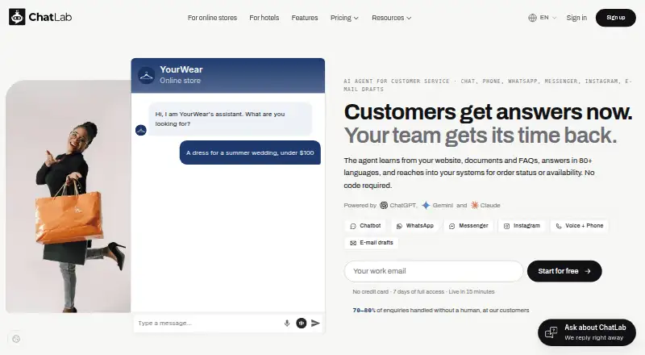
Task: Go to For online stores page
Action: point(212,18)
